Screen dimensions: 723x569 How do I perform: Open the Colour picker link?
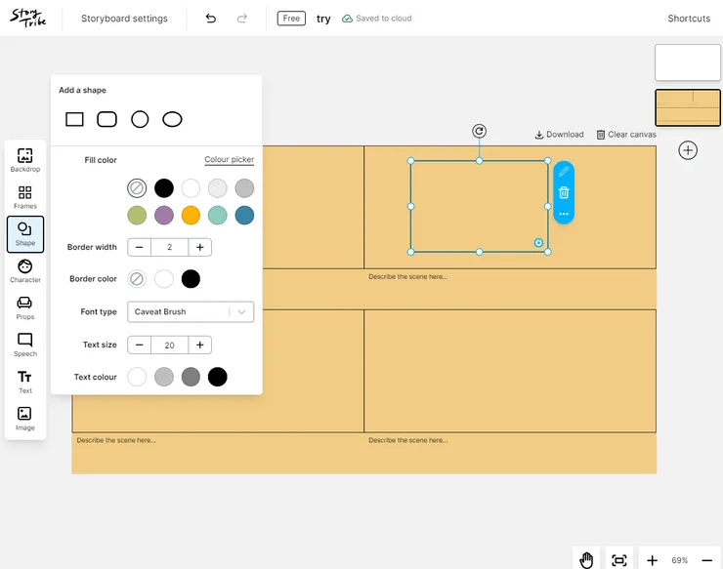(x=229, y=160)
